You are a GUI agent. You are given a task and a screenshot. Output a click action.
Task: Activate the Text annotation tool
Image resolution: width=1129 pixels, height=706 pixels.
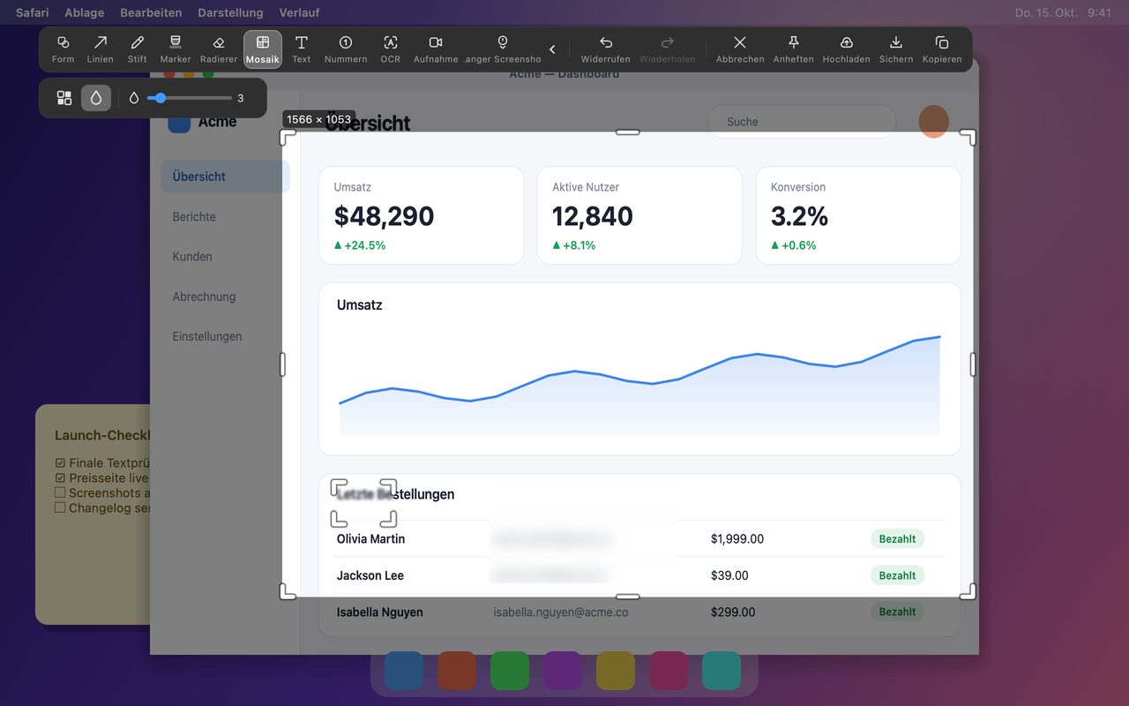point(302,49)
